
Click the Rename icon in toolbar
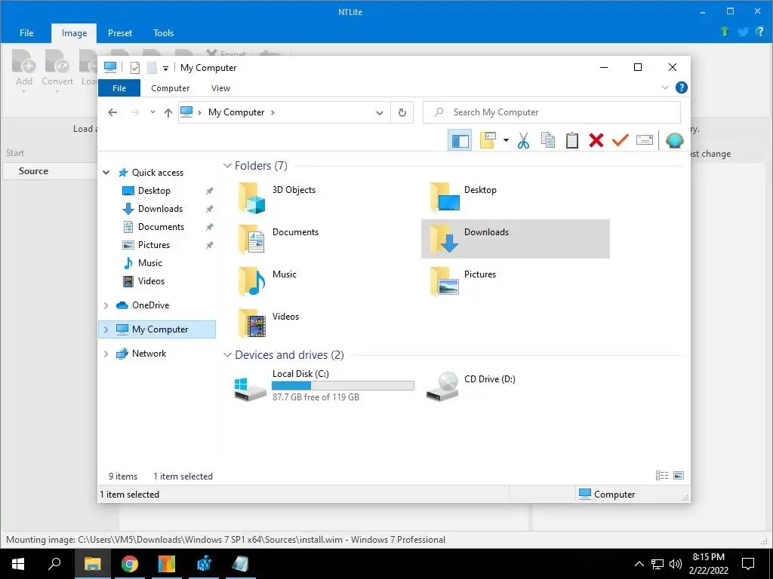pos(645,140)
